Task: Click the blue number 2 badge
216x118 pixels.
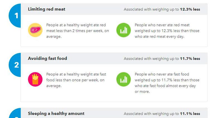Action: 15,65
